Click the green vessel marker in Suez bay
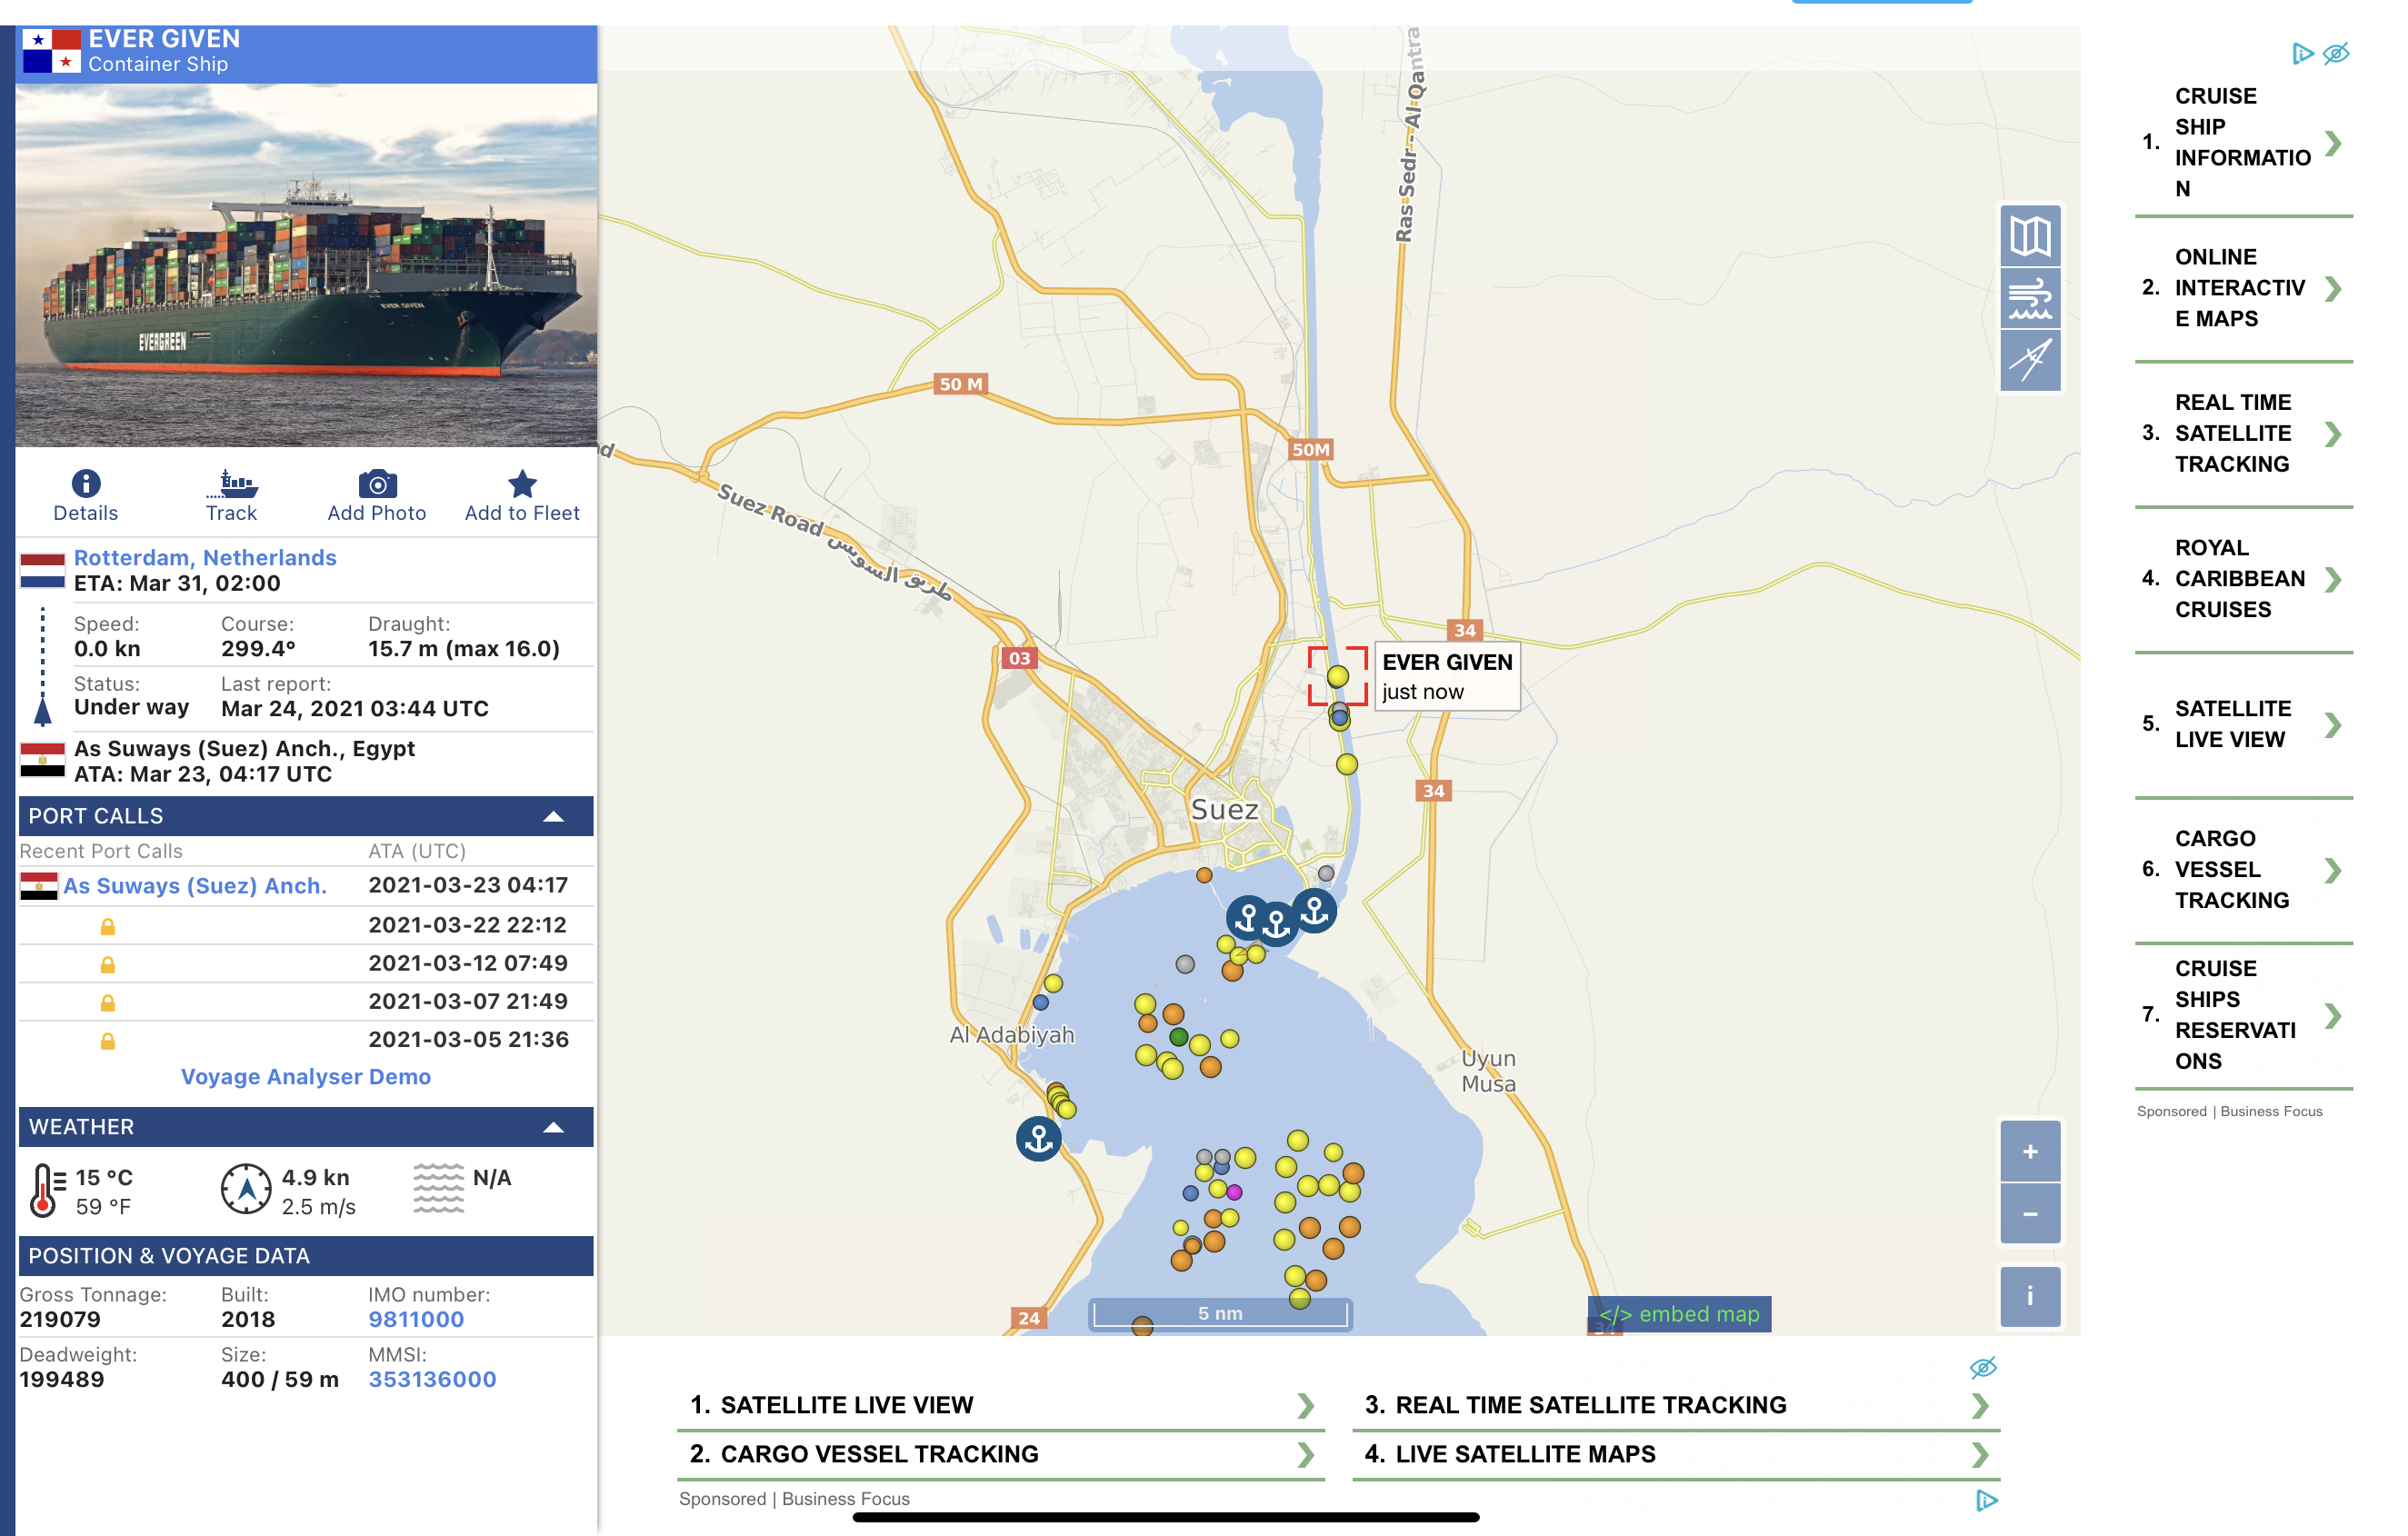The image size is (2408, 1536). coord(1179,1037)
